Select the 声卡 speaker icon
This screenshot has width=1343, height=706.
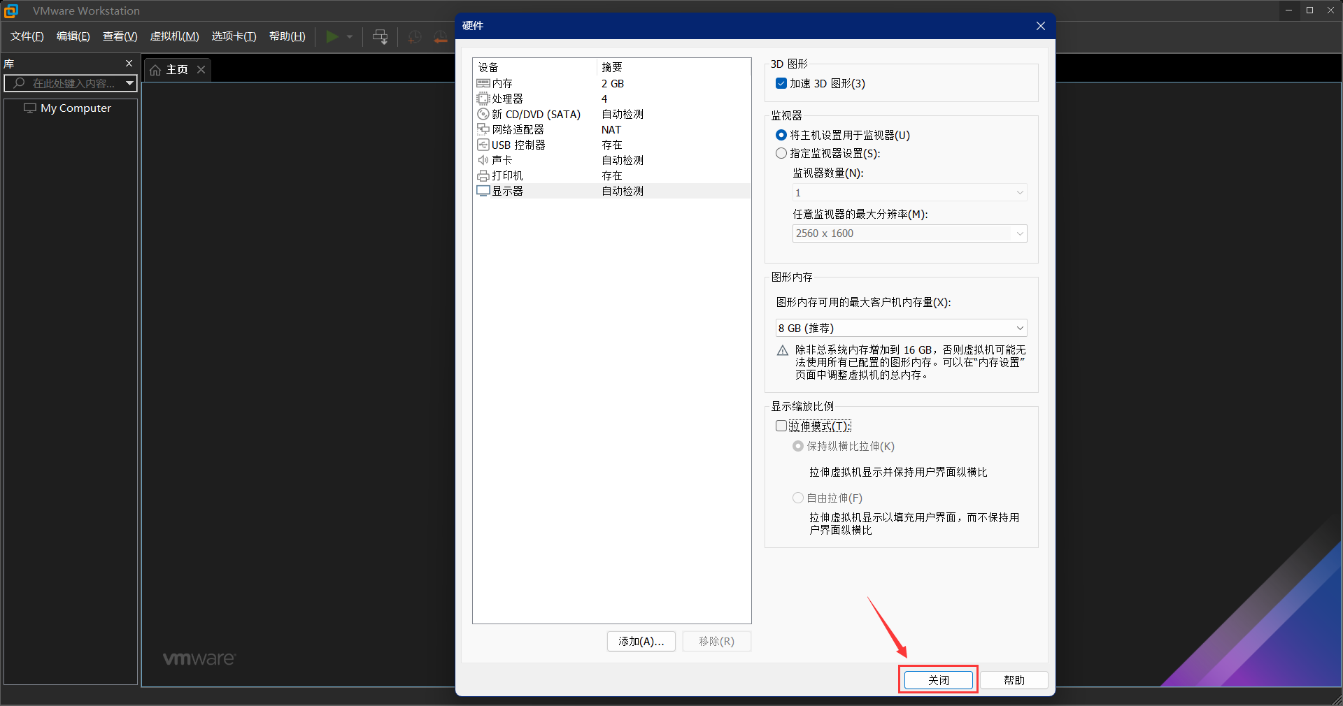click(483, 160)
